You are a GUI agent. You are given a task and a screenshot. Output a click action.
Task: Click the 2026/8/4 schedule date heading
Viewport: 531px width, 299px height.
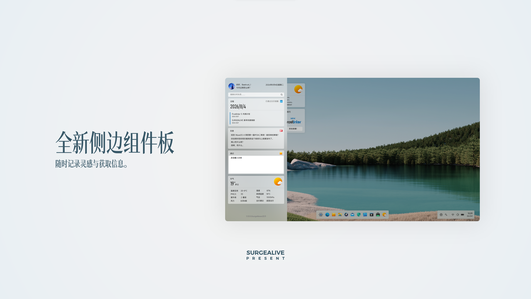click(x=238, y=107)
